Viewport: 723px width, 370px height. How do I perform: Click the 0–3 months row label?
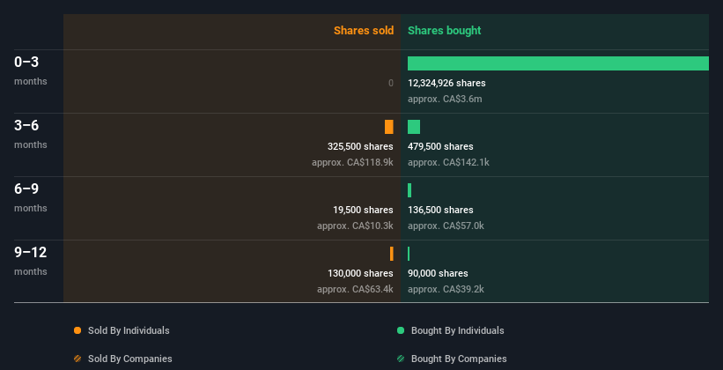(31, 70)
